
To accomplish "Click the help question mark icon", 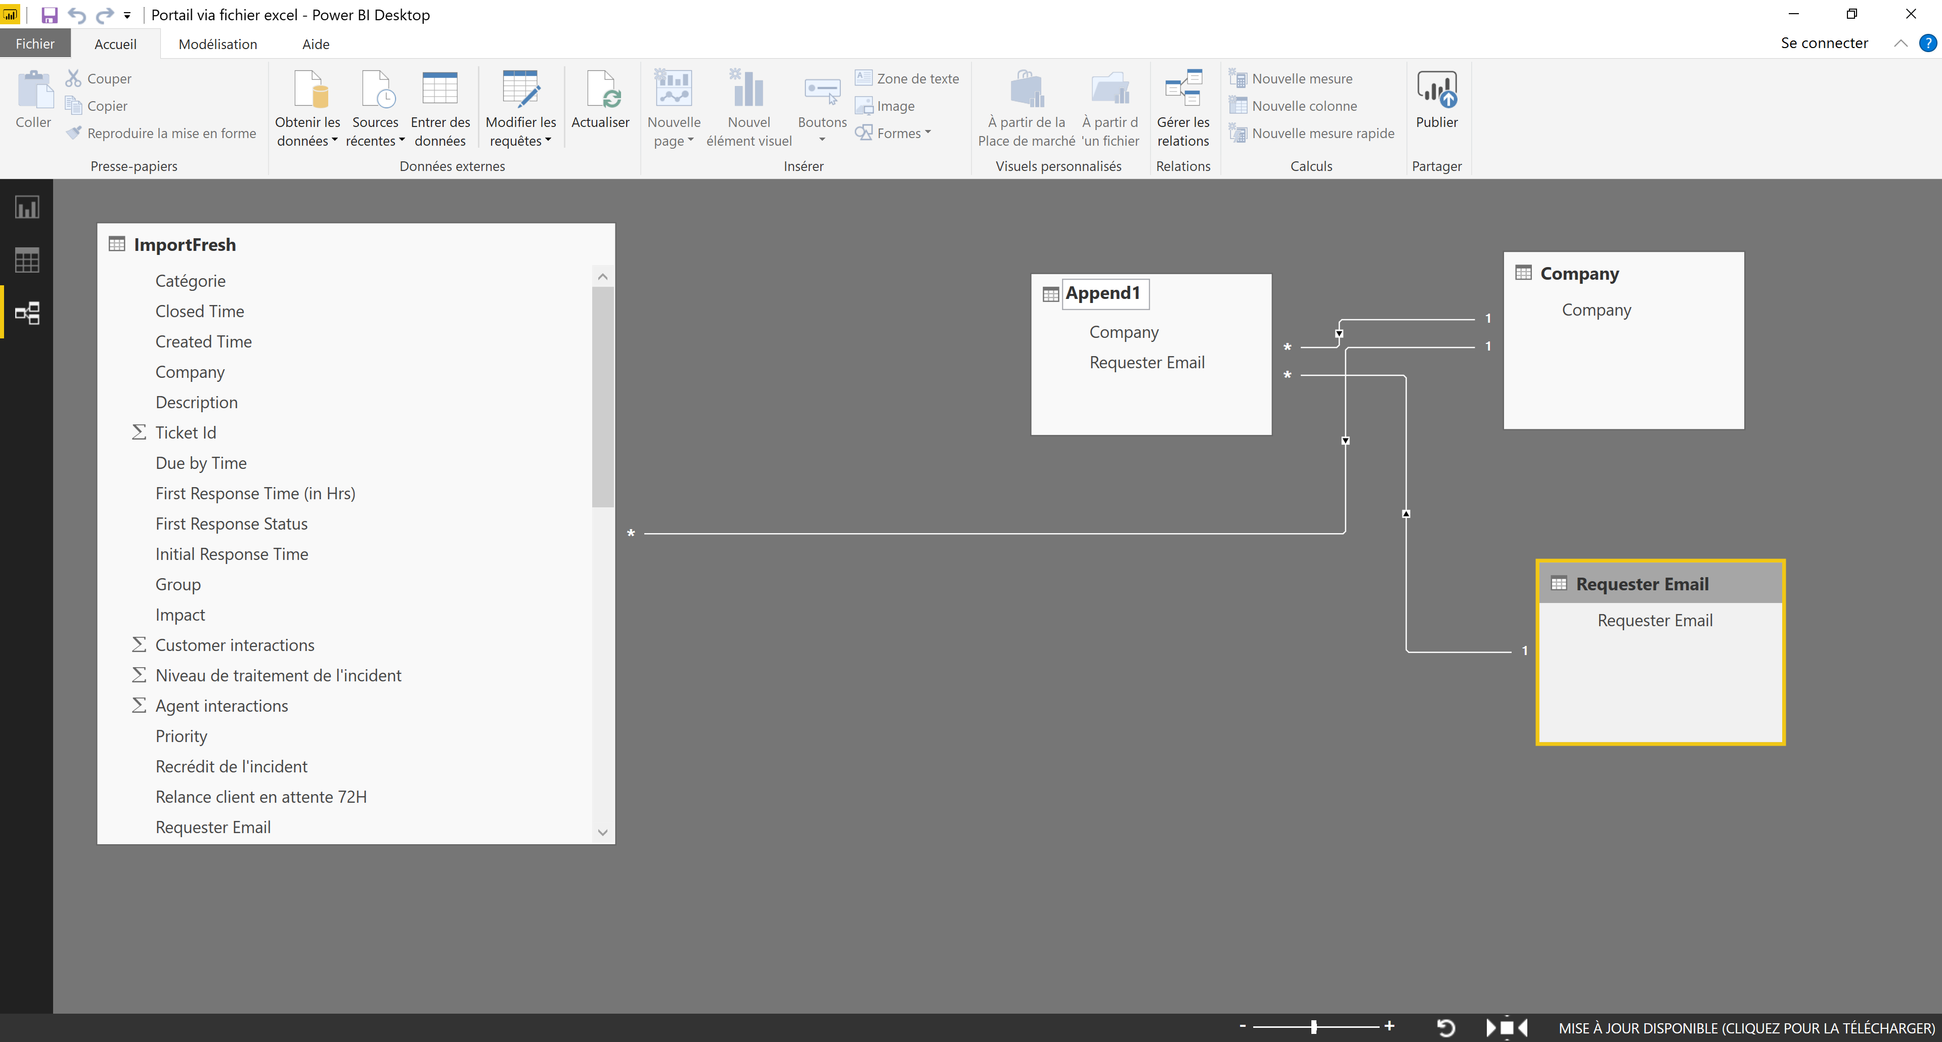I will click(1928, 43).
